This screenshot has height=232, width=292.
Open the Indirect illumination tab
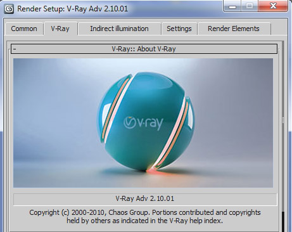(x=119, y=29)
